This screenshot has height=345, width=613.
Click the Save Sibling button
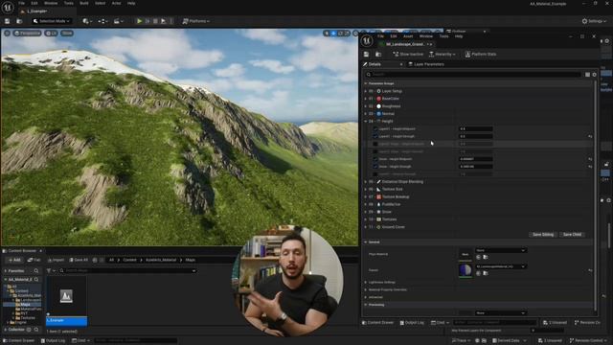click(543, 234)
